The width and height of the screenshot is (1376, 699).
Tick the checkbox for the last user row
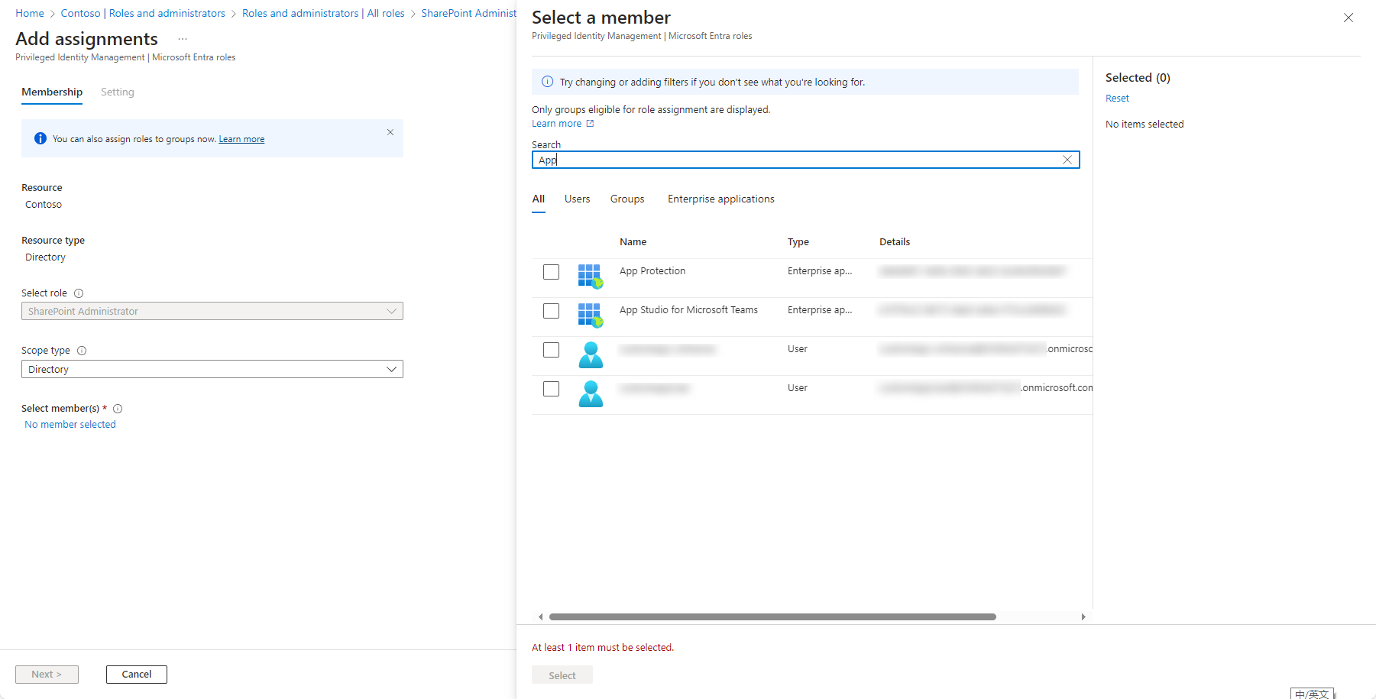[x=551, y=389]
